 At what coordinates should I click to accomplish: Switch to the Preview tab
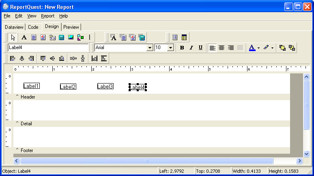[71, 27]
